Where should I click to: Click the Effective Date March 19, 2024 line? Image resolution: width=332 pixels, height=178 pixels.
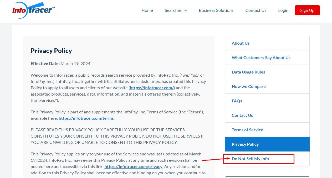point(60,64)
